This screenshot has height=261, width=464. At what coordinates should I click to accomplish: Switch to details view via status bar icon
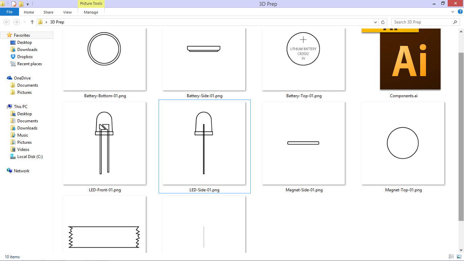451,257
